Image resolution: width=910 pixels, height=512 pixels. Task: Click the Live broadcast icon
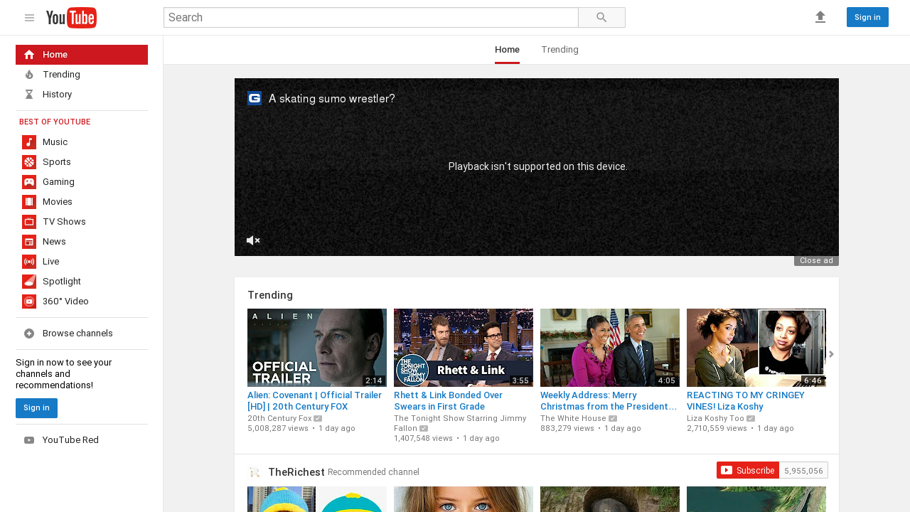(29, 262)
